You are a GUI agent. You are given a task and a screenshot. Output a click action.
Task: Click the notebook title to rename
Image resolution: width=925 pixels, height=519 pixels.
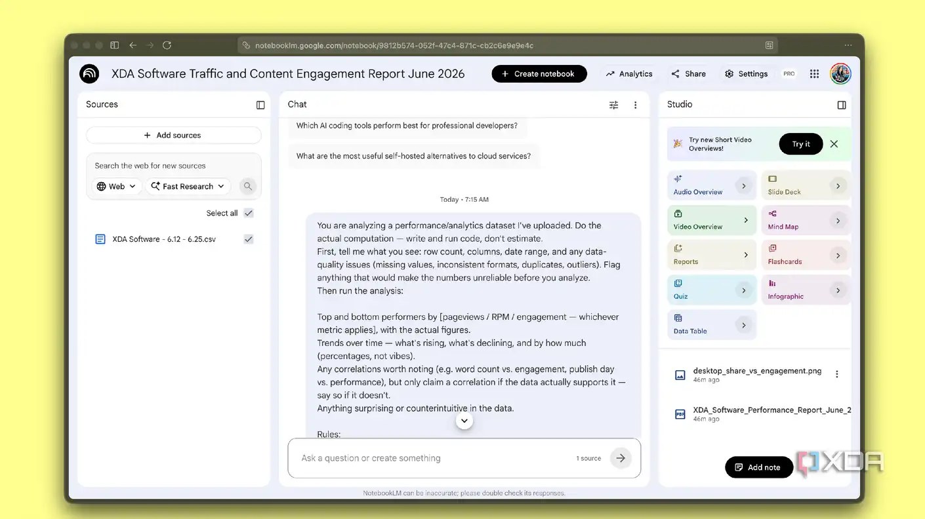[288, 74]
